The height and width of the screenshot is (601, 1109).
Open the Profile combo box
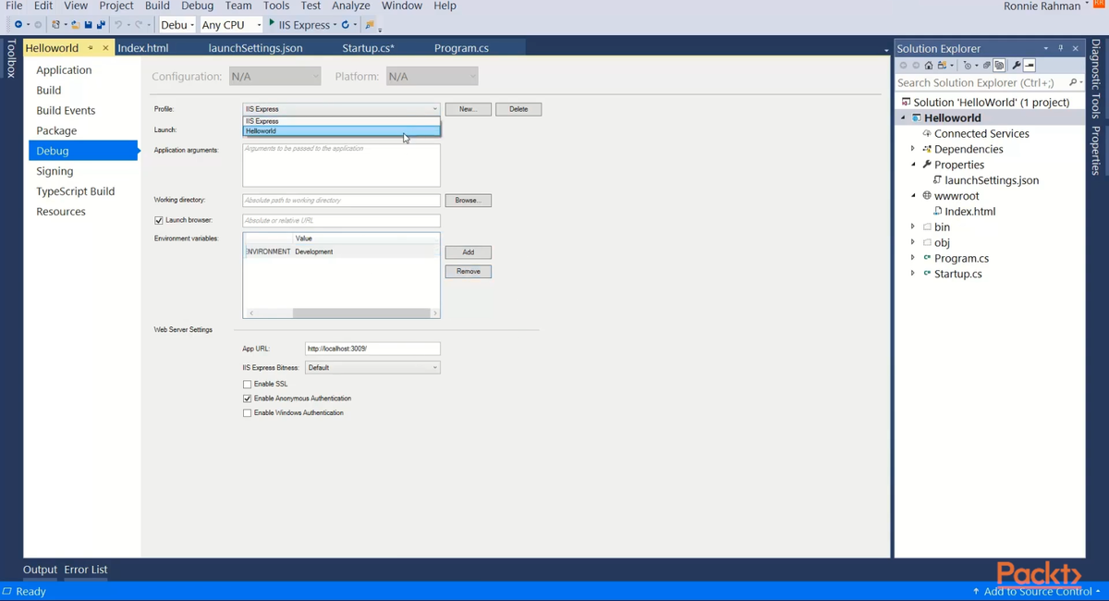click(x=341, y=109)
